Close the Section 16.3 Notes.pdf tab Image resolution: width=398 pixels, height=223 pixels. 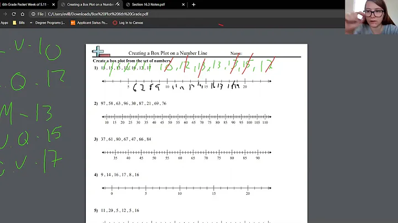(x=184, y=4)
